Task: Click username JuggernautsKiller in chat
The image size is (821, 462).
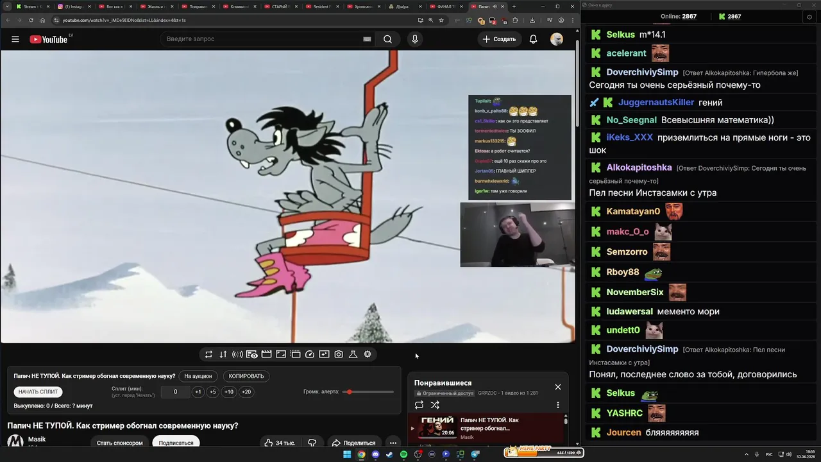Action: point(656,102)
